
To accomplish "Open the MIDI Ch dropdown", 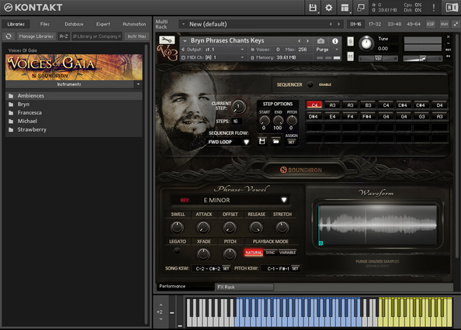I will pyautogui.click(x=213, y=57).
